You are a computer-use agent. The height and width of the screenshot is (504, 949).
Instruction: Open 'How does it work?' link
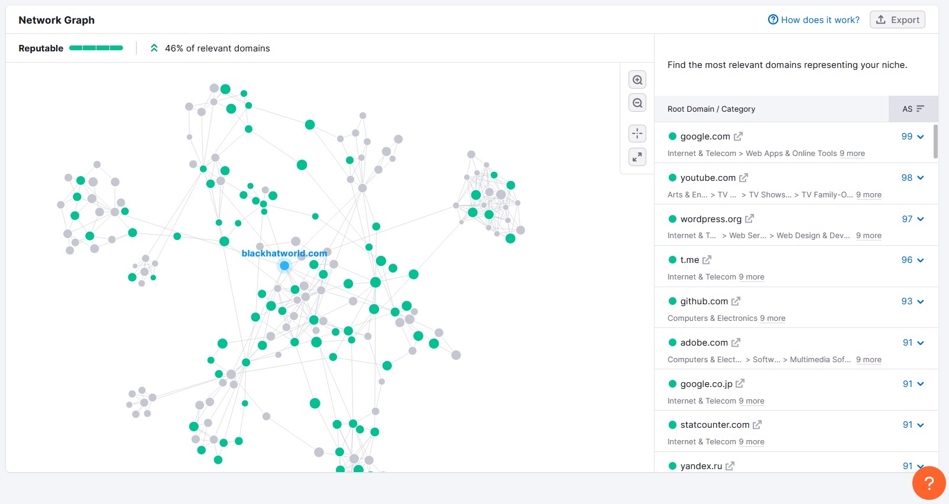[x=814, y=19]
